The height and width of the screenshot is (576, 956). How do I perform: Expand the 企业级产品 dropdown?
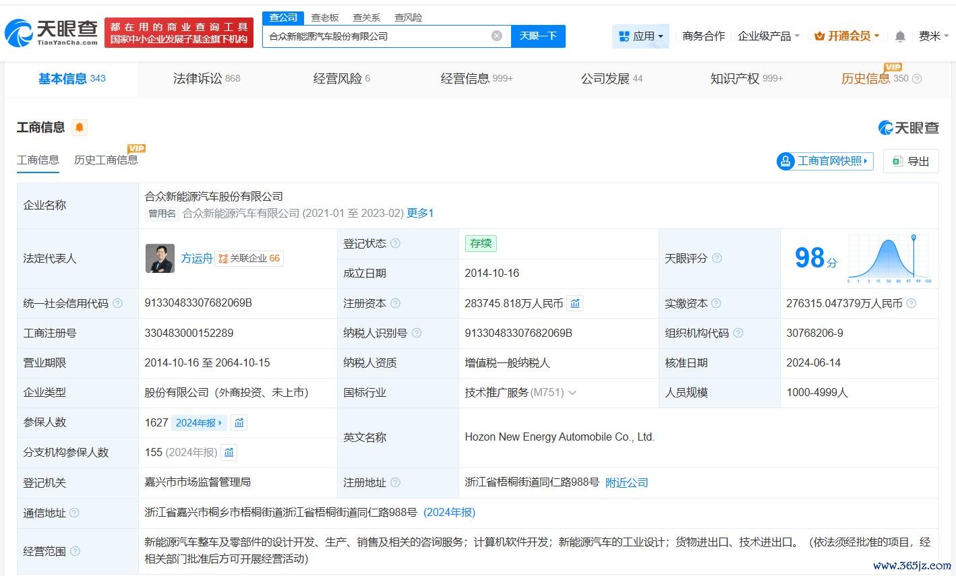(769, 36)
